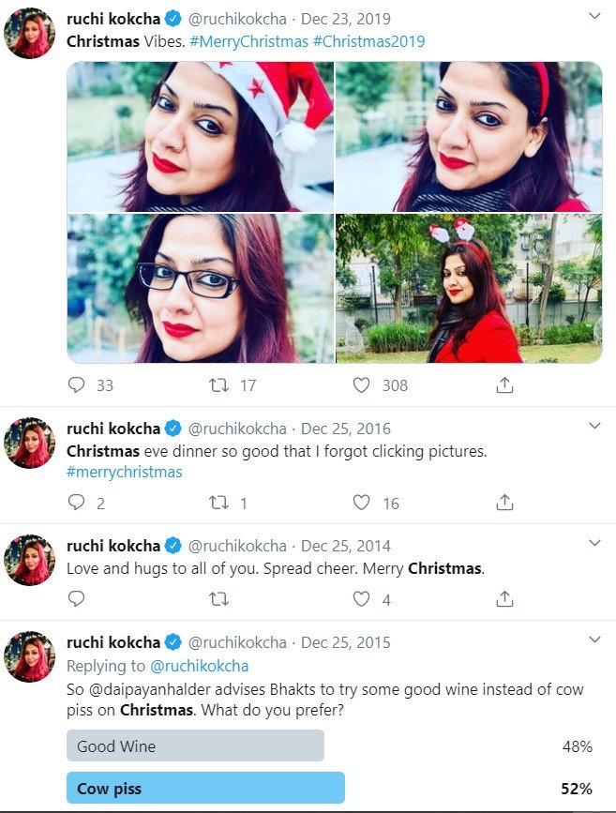Viewport: 616px width, 813px height.
Task: Like the Love and hugs tweet
Action: pos(362,598)
